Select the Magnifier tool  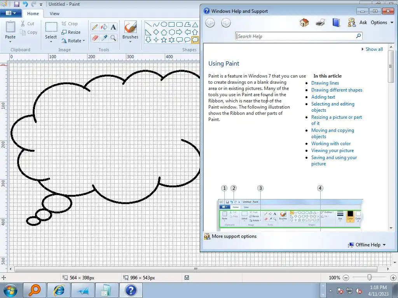coord(113,38)
